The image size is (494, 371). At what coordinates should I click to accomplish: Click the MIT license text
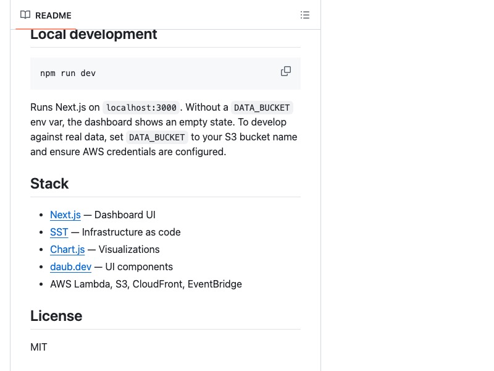(39, 347)
